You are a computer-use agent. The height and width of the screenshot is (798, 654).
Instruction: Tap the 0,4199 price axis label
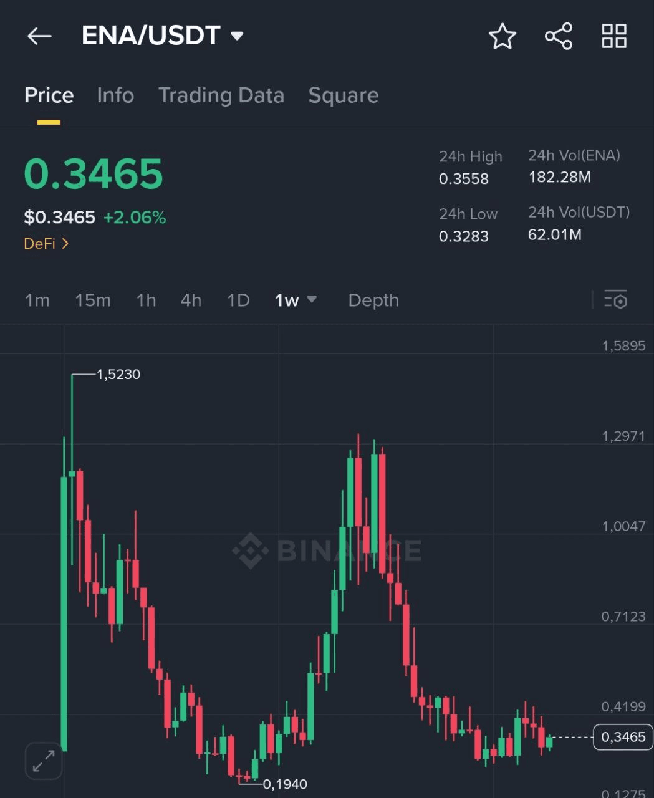623,707
